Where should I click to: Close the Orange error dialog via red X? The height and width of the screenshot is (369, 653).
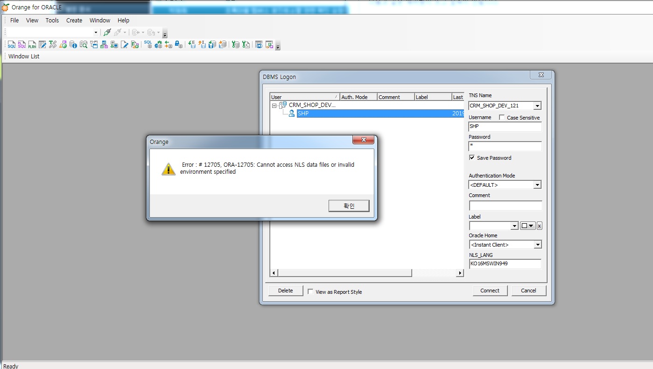[x=363, y=140]
